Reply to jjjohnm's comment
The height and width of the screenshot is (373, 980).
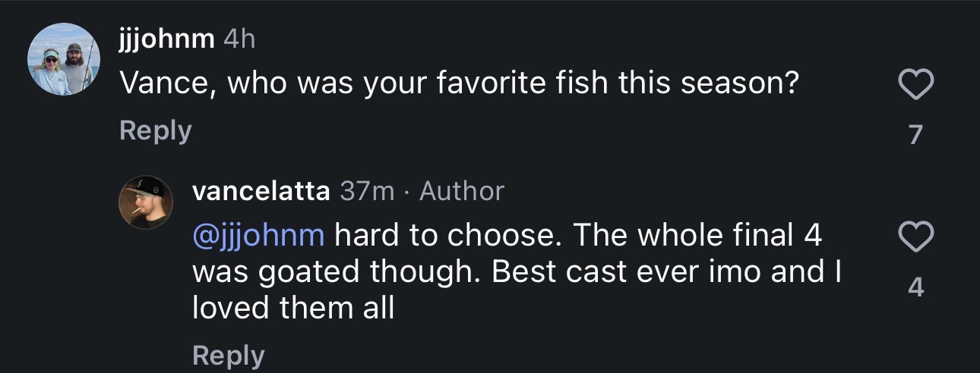pyautogui.click(x=155, y=130)
